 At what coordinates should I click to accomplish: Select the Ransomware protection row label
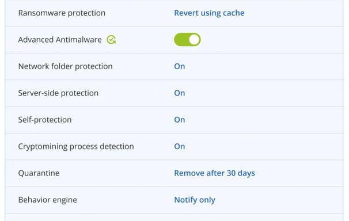click(x=62, y=13)
